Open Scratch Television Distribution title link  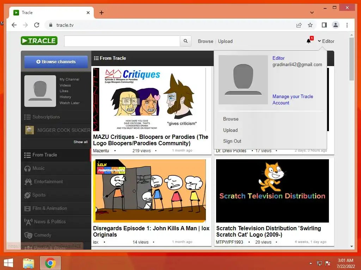tap(268, 231)
